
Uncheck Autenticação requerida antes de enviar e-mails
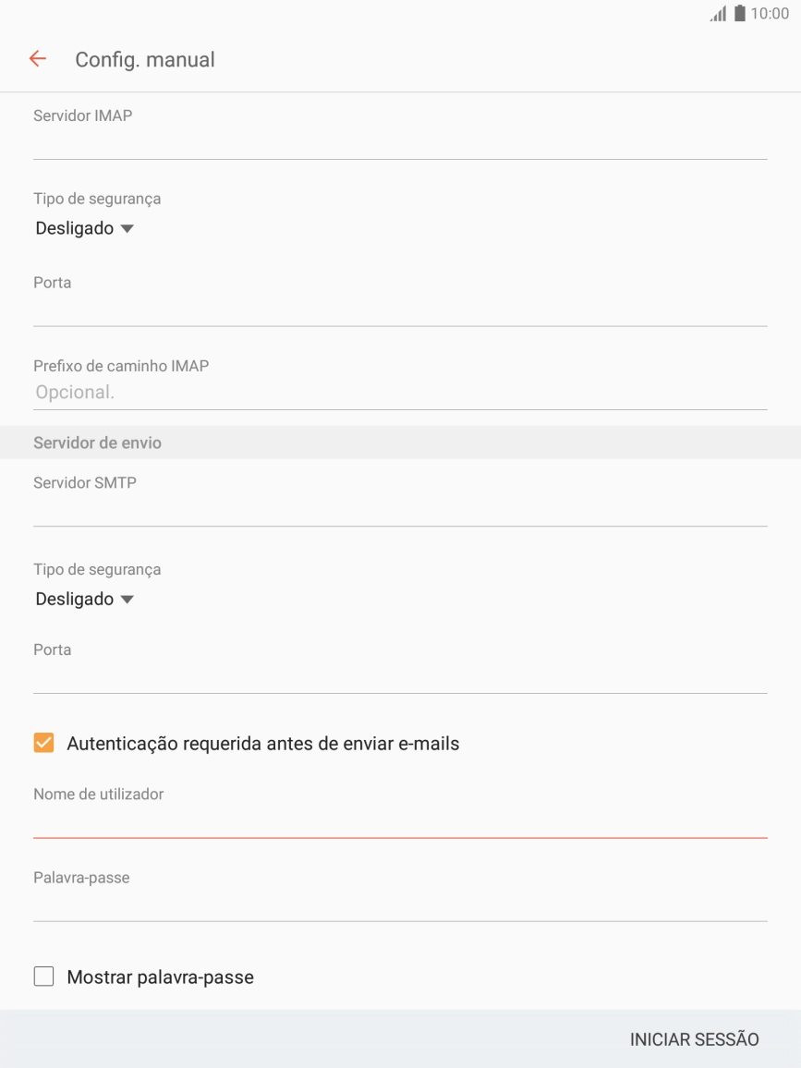pos(43,743)
